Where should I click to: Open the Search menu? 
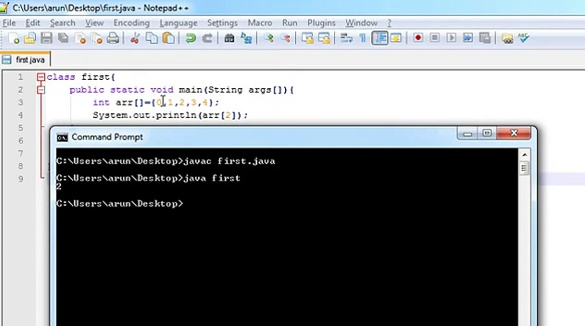[x=62, y=23]
